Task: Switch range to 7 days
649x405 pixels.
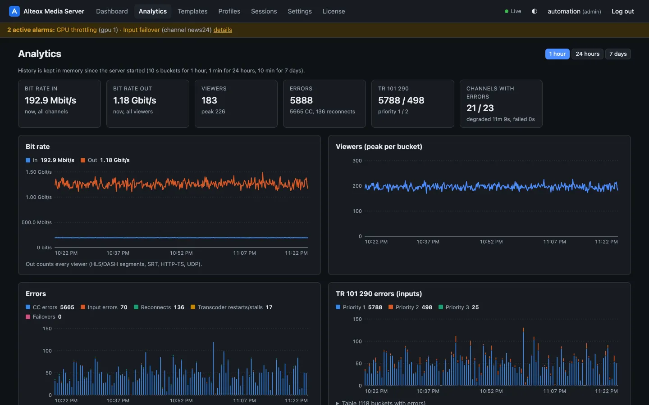Action: 618,54
